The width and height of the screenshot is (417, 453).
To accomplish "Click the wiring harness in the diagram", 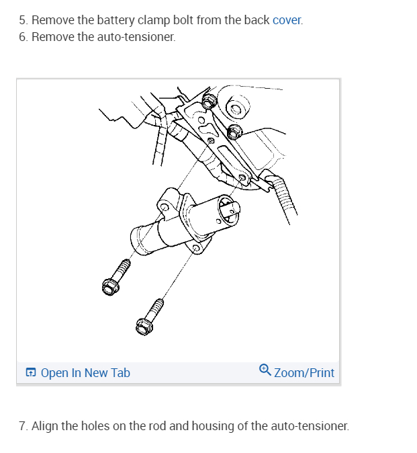I will click(x=162, y=136).
